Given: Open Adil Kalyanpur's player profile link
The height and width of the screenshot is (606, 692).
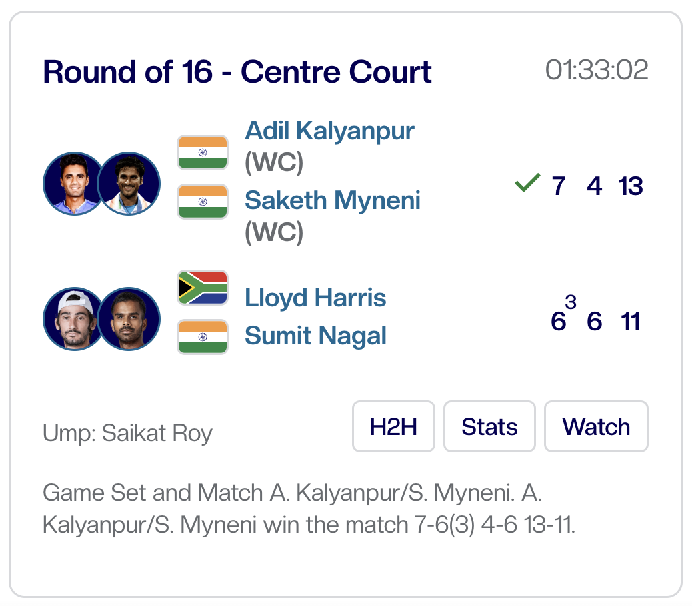Looking at the screenshot, I should [x=329, y=131].
